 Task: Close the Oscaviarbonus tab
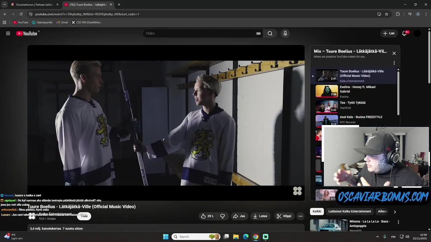57,4
